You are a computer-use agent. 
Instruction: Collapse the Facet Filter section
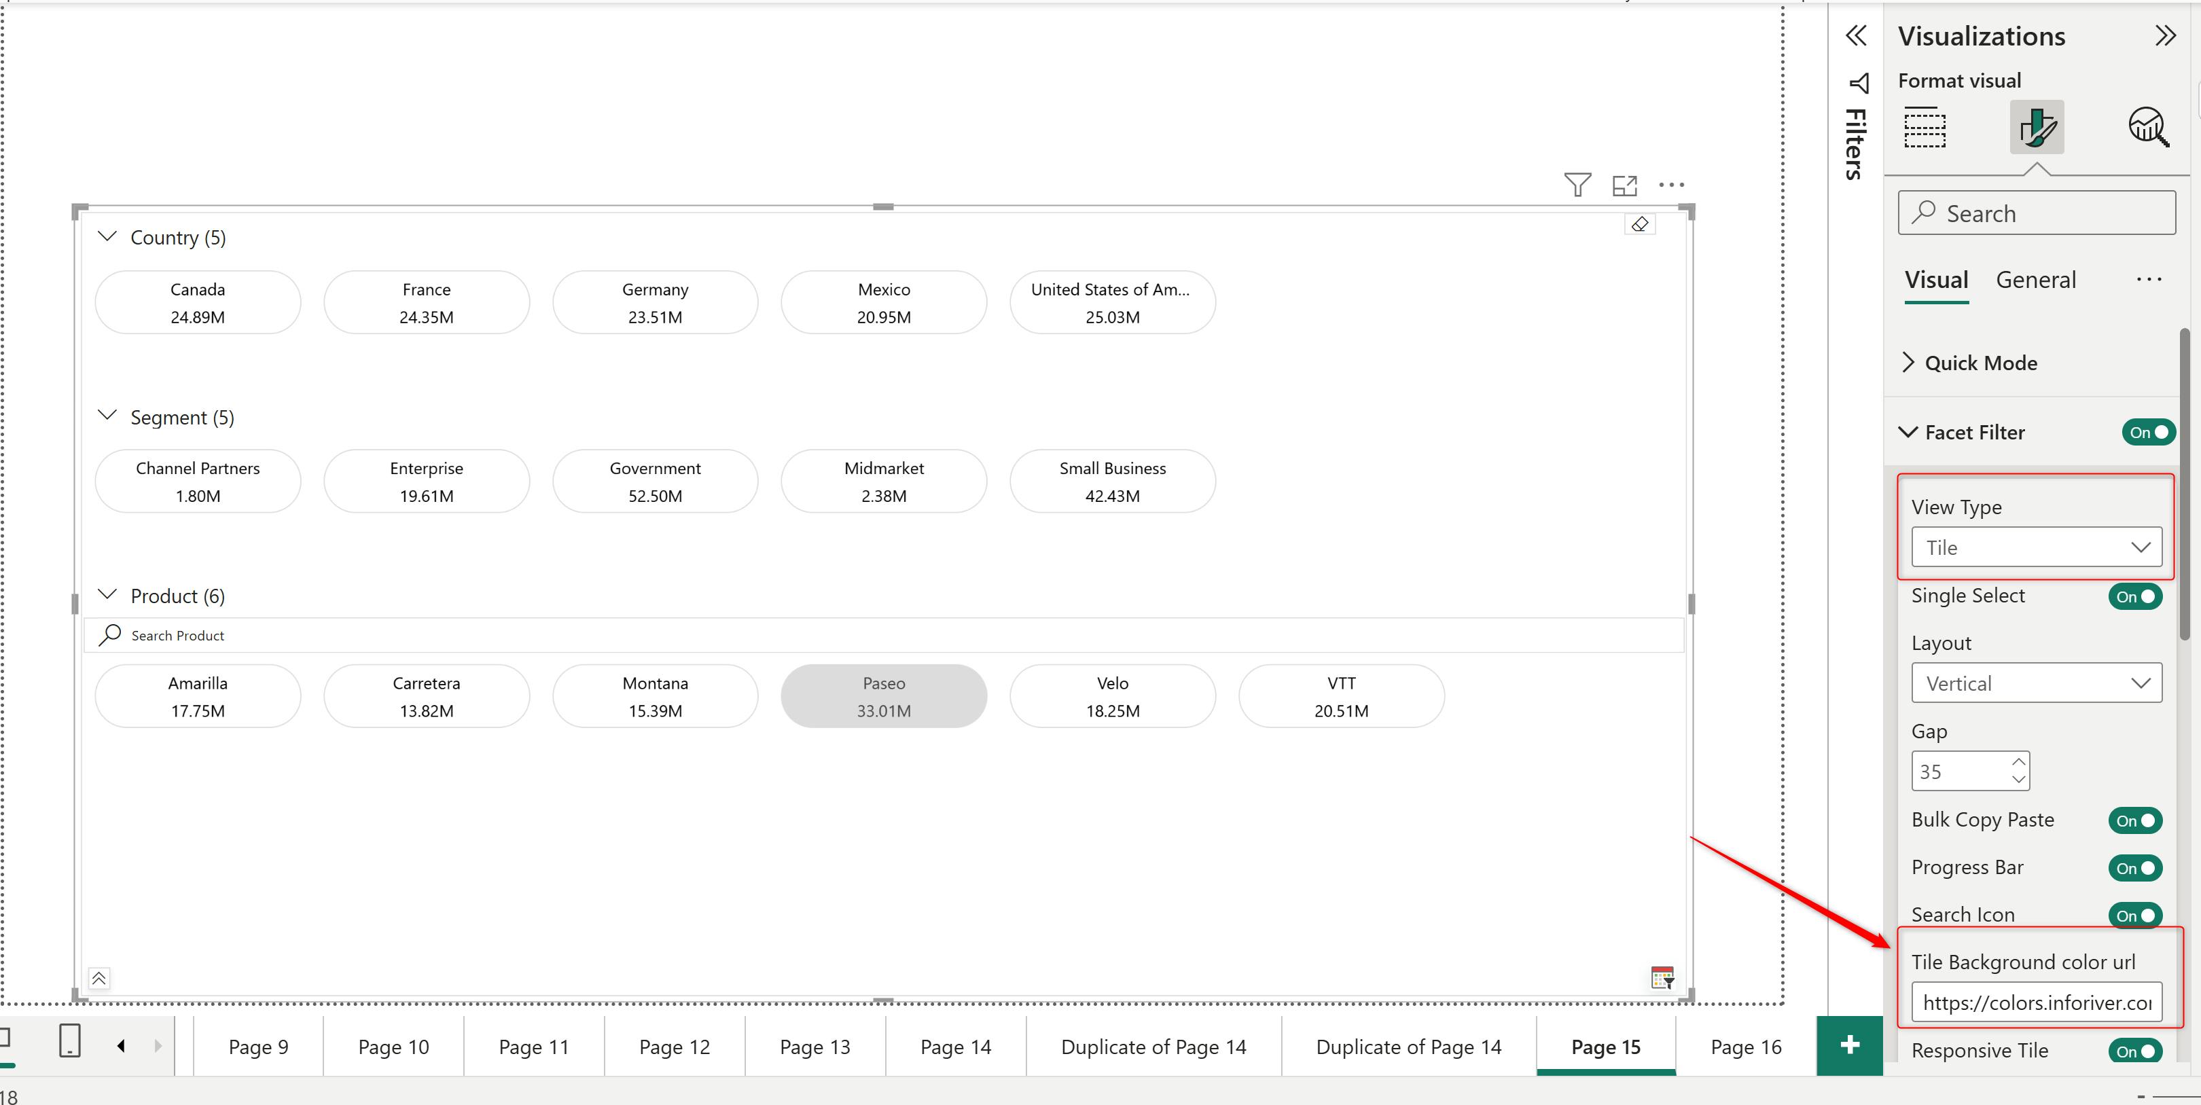click(1908, 432)
